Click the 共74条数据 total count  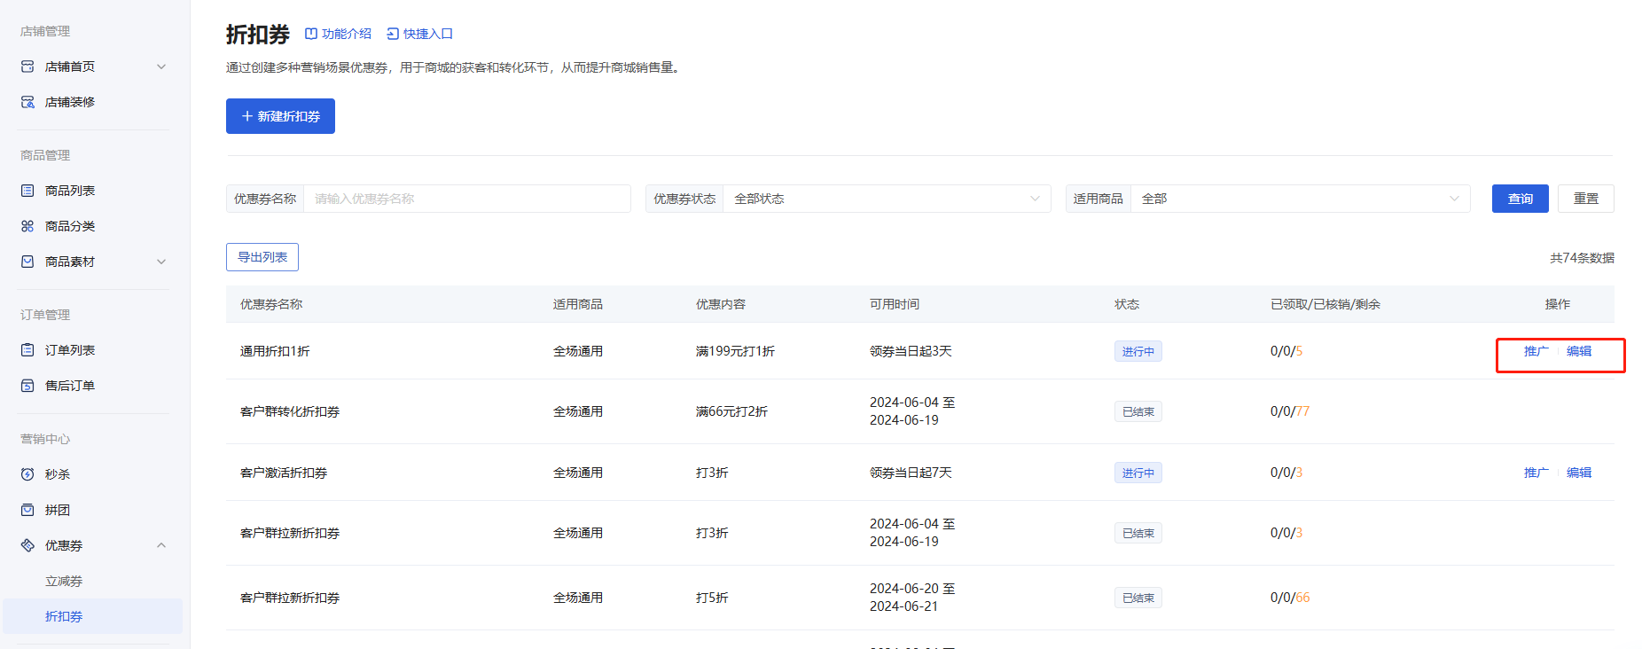1582,258
